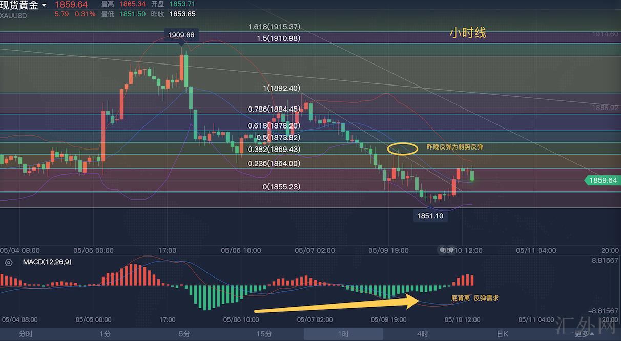Click the green 1859.64 current price tag
The image size is (621, 341).
tap(602, 180)
